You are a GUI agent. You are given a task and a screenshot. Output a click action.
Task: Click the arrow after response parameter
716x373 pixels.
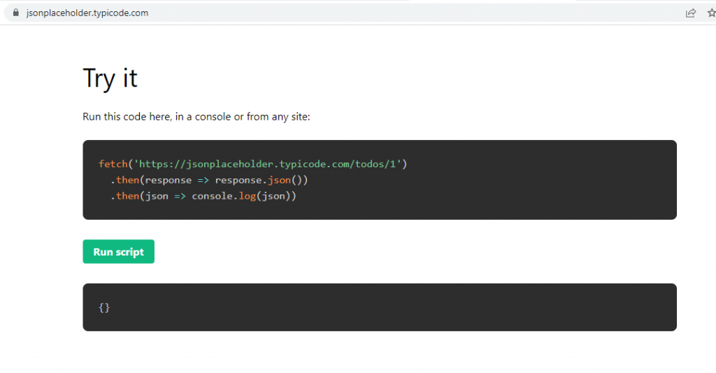[x=203, y=180]
